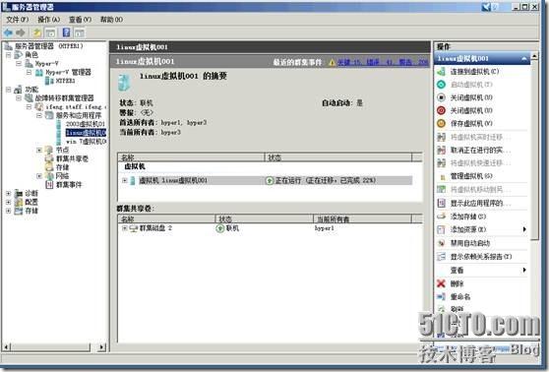Click 添加存储(S) action
Screen dimensions: 549x372
468,217
